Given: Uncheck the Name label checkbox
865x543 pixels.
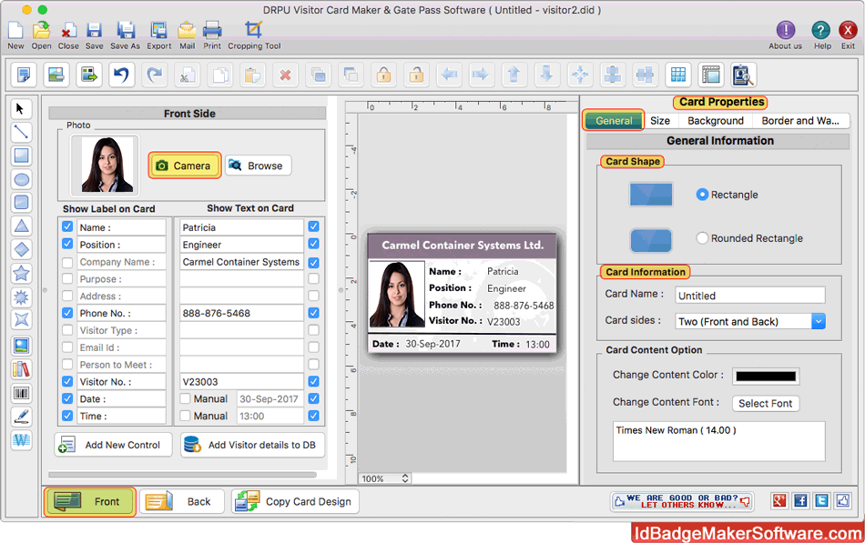Looking at the screenshot, I should 67,226.
